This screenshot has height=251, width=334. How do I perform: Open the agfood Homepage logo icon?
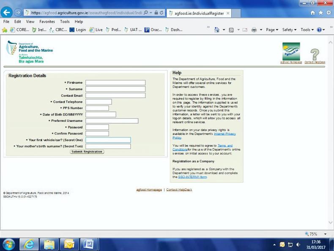pyautogui.click(x=291, y=52)
